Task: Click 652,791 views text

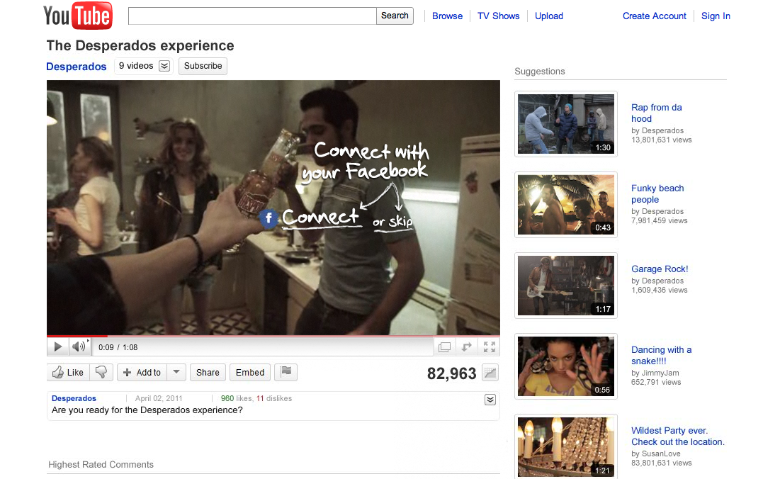Action: pyautogui.click(x=656, y=382)
